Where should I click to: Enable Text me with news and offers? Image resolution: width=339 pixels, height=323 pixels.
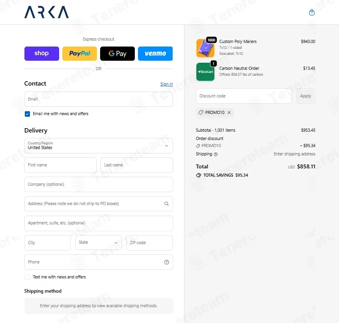coord(27,277)
